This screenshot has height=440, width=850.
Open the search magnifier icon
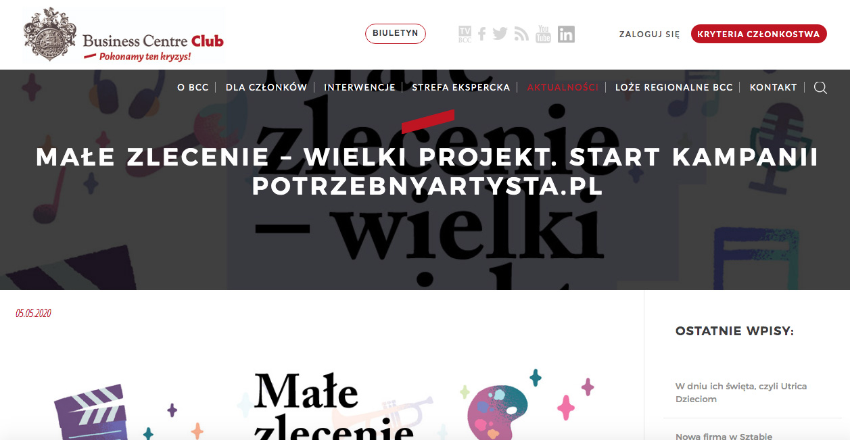[820, 87]
